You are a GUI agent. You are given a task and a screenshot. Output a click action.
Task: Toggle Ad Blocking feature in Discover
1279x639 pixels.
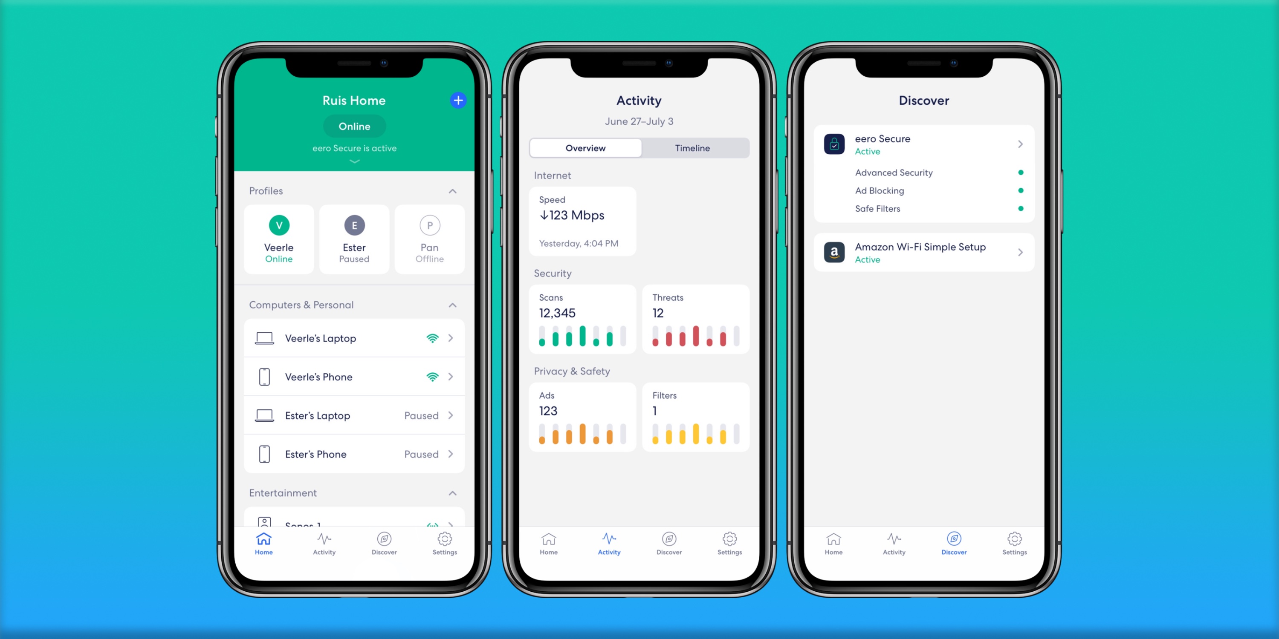pyautogui.click(x=1020, y=190)
